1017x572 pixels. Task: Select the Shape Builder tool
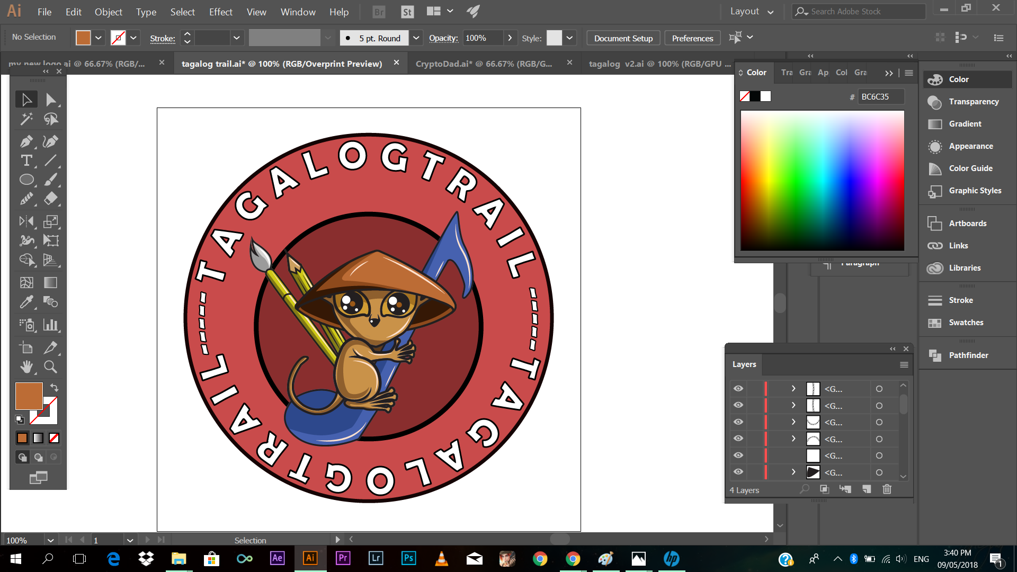[26, 260]
